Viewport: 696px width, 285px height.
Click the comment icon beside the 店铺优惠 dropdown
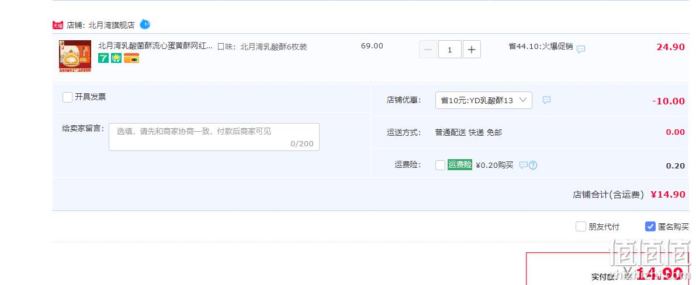point(546,100)
